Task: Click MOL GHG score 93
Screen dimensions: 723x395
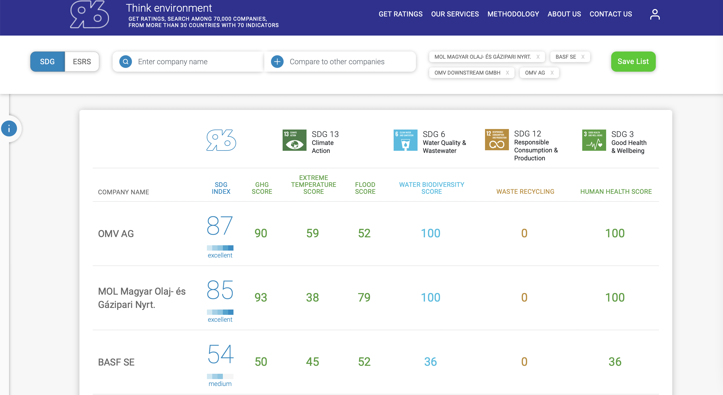Action: click(261, 297)
